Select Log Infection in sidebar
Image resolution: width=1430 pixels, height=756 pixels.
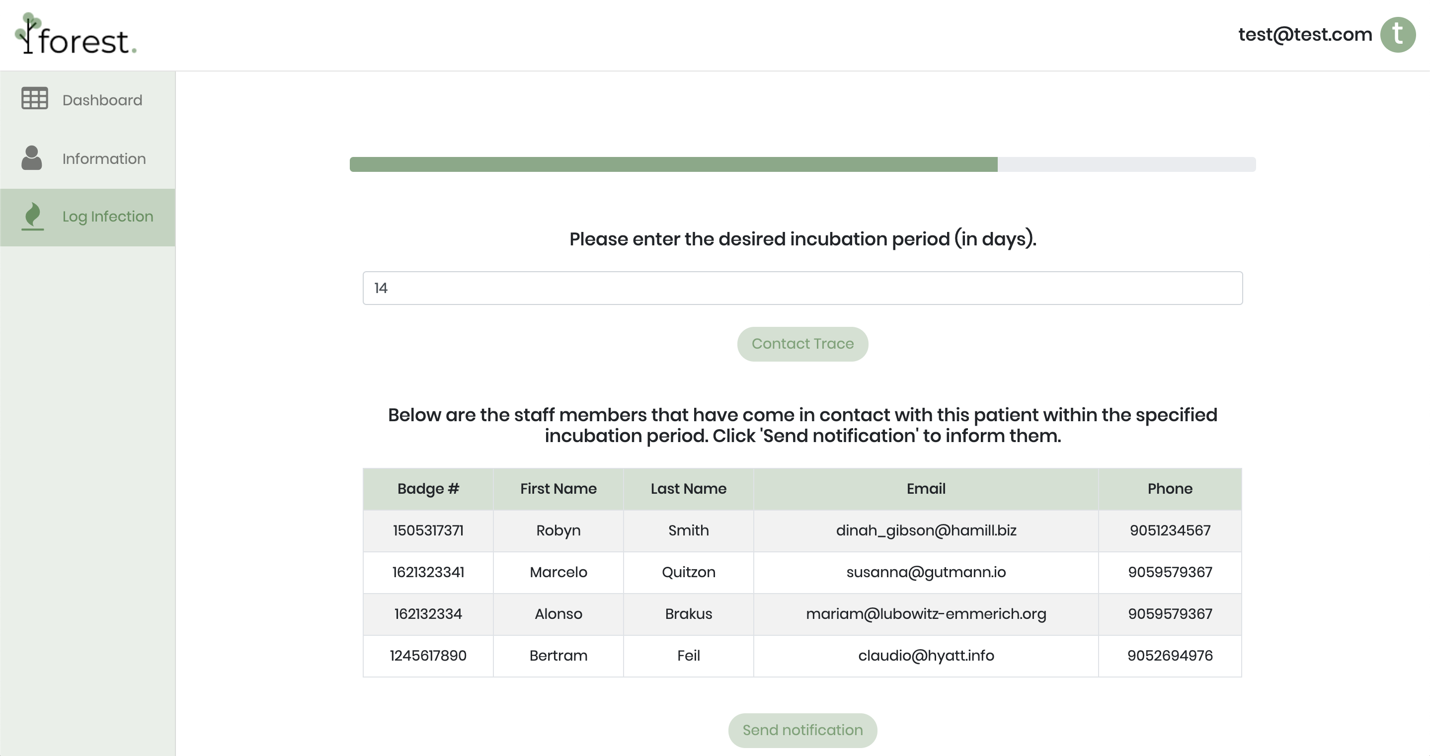tap(108, 217)
